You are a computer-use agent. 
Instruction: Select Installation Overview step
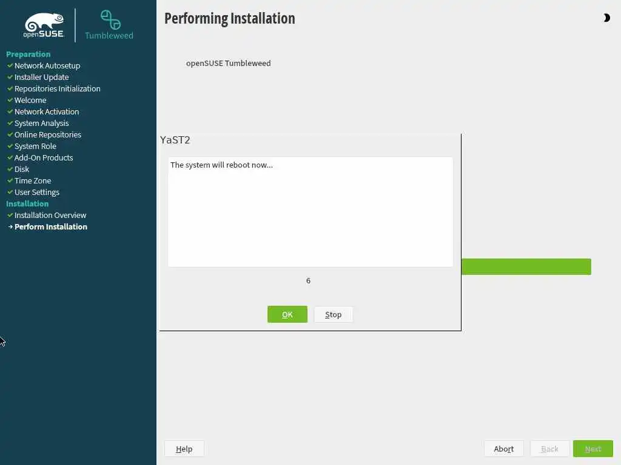pyautogui.click(x=50, y=215)
